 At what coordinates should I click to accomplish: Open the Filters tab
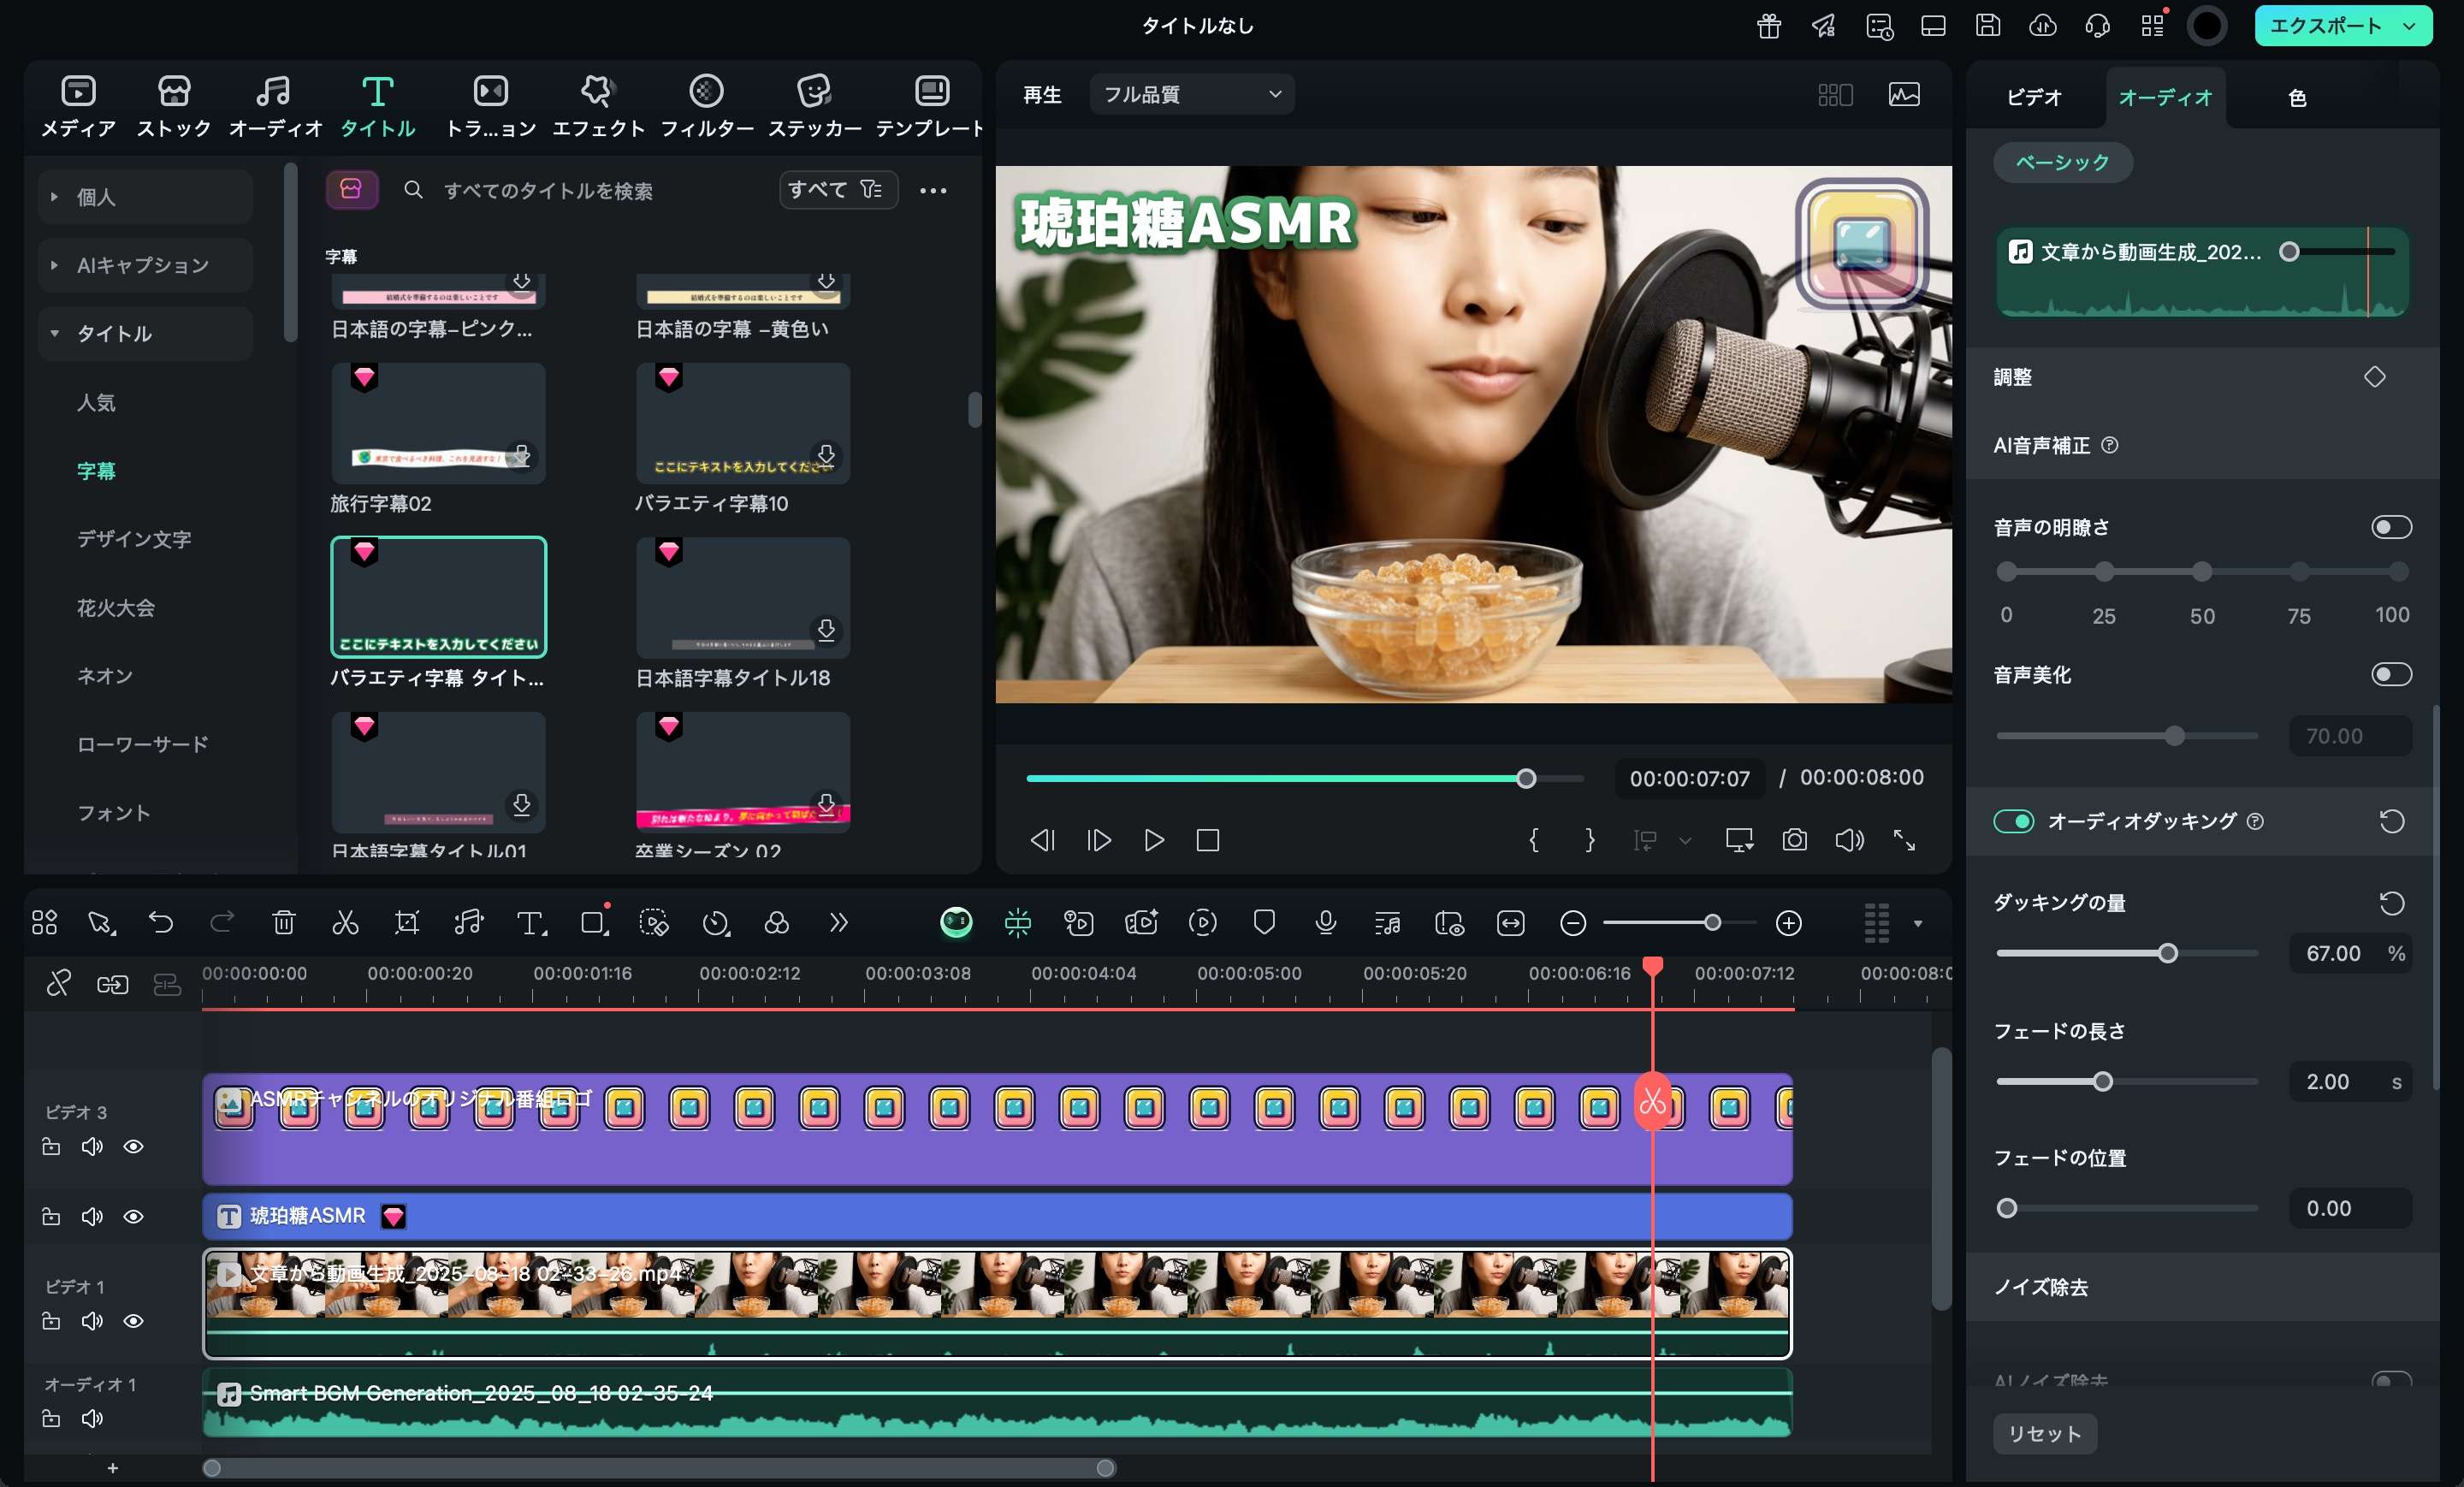click(706, 106)
